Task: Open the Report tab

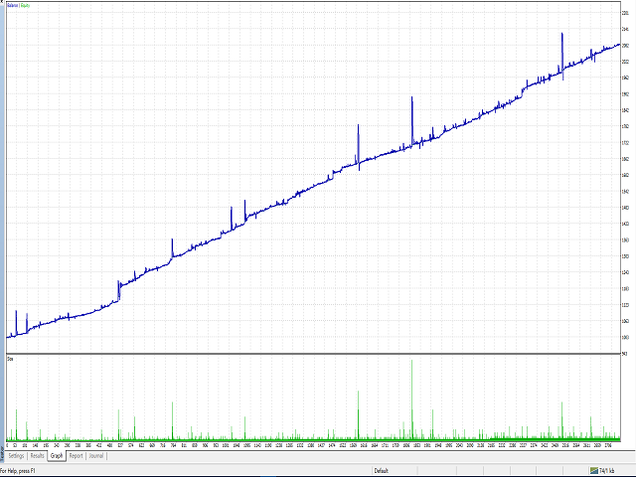Action: (76, 456)
